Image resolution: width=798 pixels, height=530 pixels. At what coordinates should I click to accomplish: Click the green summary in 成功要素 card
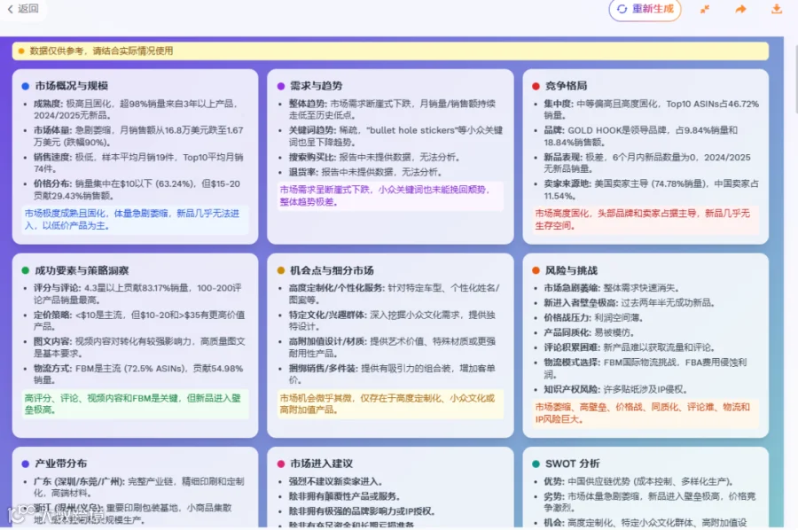[136, 404]
